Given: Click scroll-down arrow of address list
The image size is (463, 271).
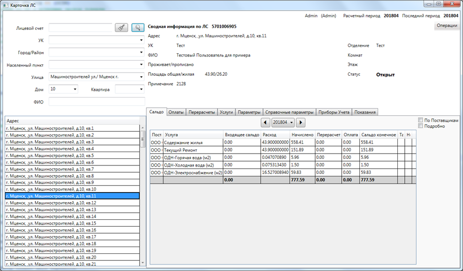Looking at the screenshot, I should click(x=142, y=262).
